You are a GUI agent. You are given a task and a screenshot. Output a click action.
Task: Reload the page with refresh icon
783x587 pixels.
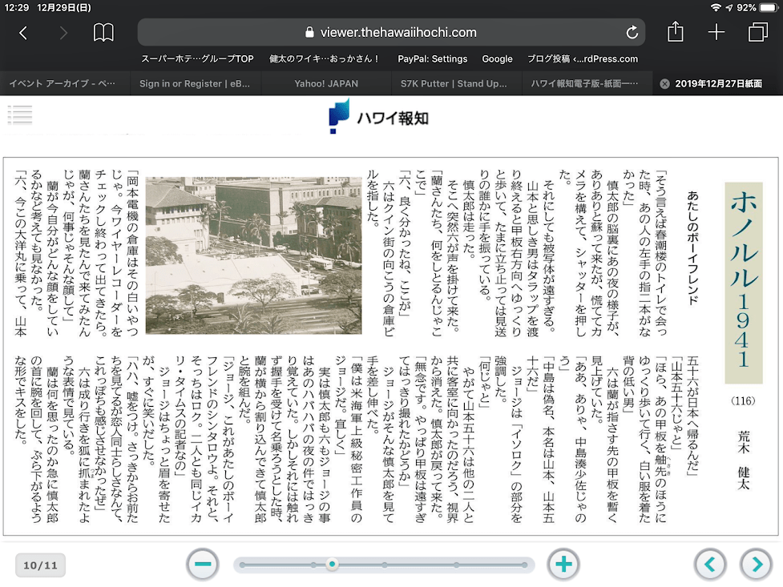(x=632, y=33)
